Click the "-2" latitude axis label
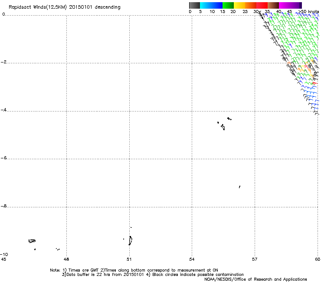This screenshot has width=321, height=282. pyautogui.click(x=3, y=62)
